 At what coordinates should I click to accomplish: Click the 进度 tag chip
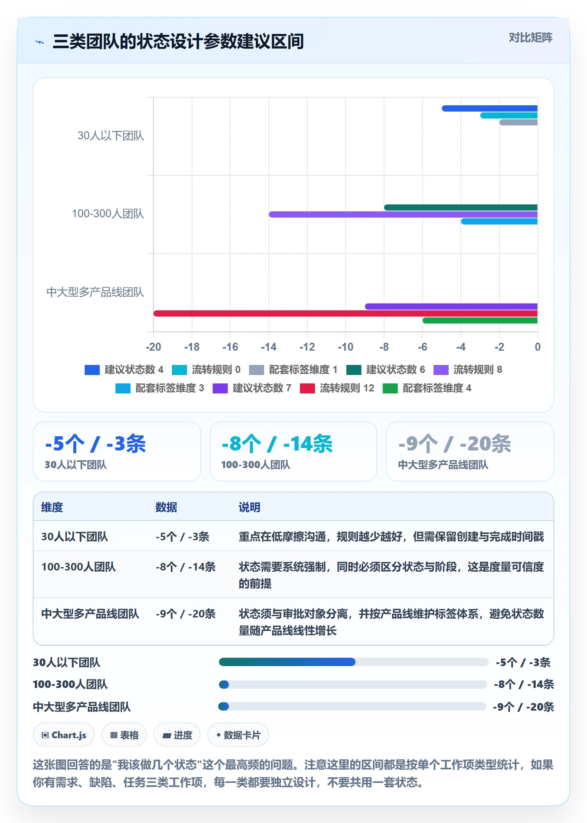pos(177,735)
